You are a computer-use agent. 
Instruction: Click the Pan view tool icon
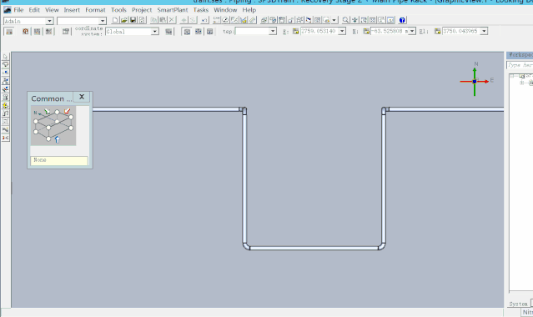354,20
